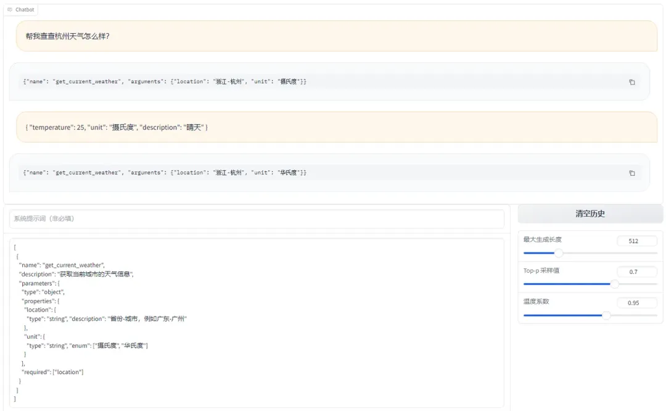Click the first function call text with 摄氏度
Image resolution: width=666 pixels, height=411 pixels.
click(x=165, y=81)
